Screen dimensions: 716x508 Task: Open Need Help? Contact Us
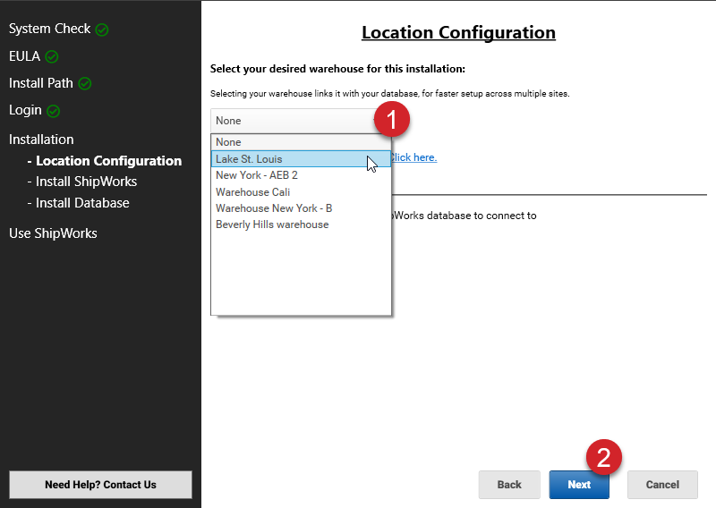100,485
